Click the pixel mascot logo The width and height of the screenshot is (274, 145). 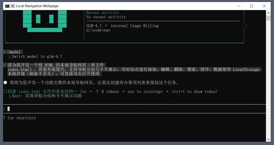coord(45,21)
